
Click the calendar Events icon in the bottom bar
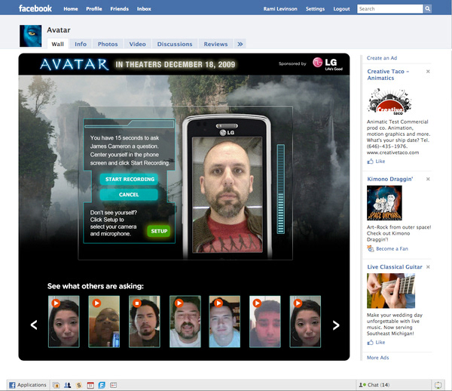click(90, 385)
